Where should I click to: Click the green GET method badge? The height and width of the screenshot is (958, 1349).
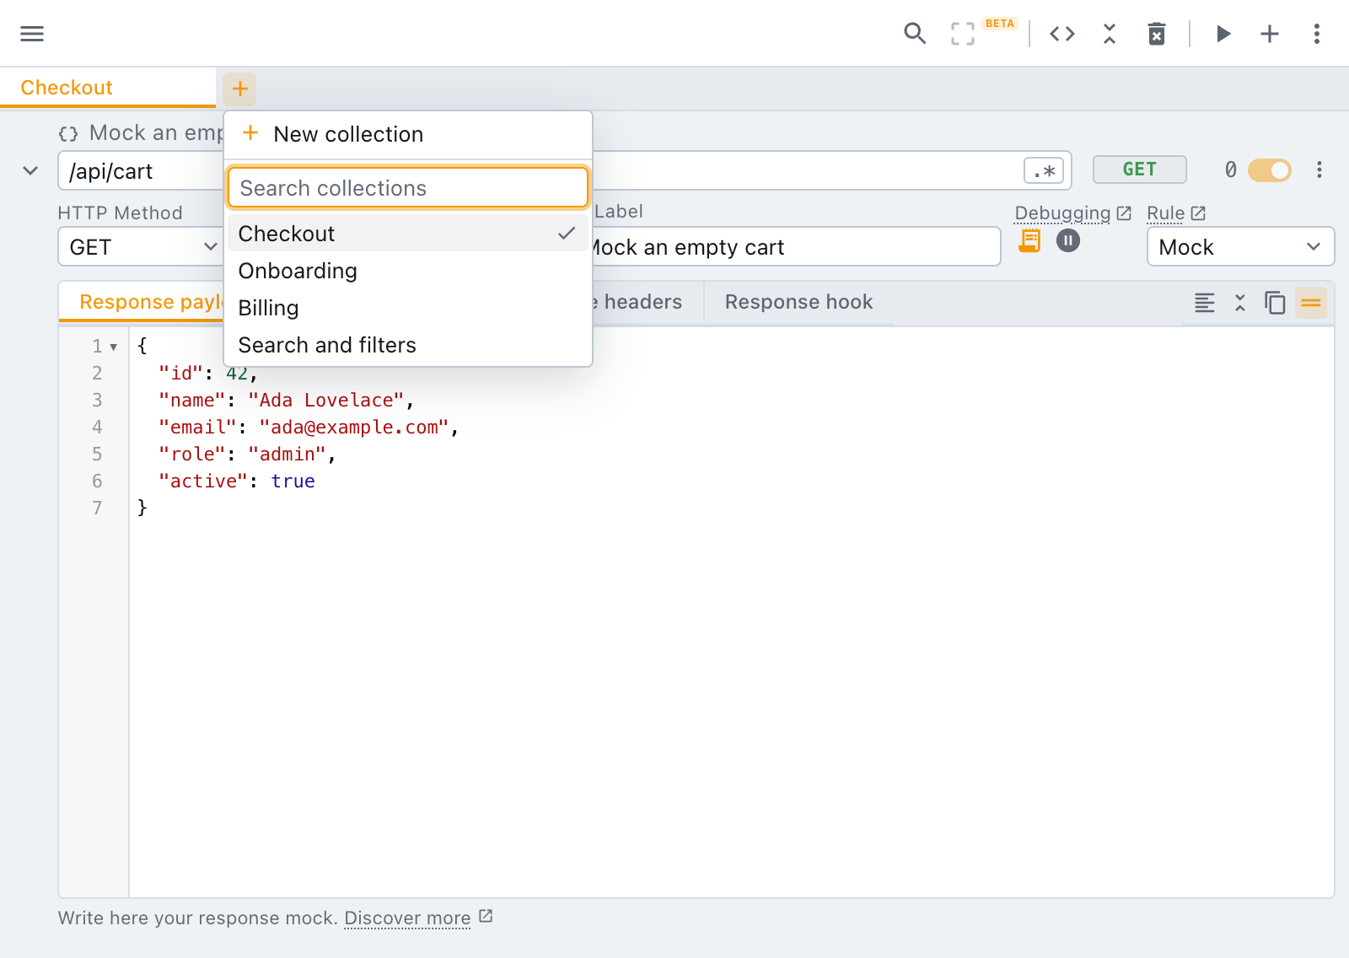tap(1140, 170)
